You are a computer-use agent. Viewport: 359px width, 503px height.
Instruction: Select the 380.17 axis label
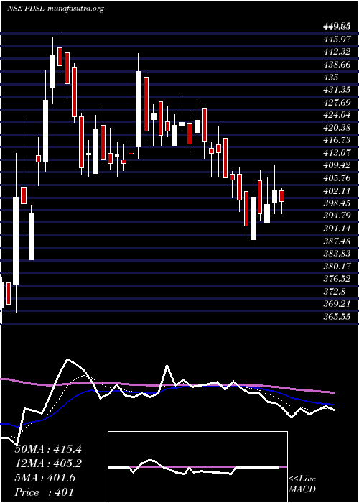coord(338,266)
